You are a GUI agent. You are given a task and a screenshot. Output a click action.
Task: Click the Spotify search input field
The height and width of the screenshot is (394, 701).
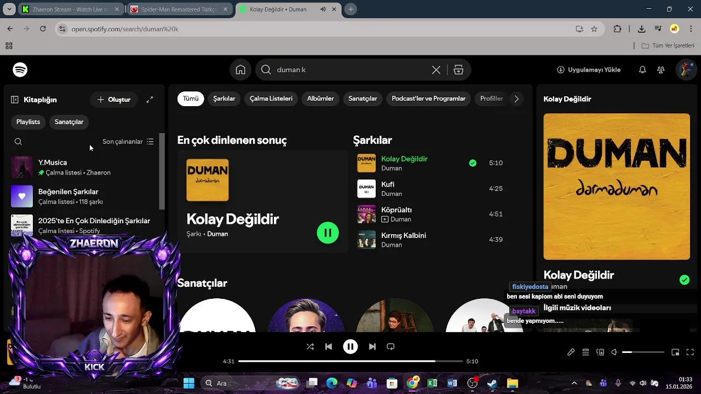pyautogui.click(x=350, y=70)
